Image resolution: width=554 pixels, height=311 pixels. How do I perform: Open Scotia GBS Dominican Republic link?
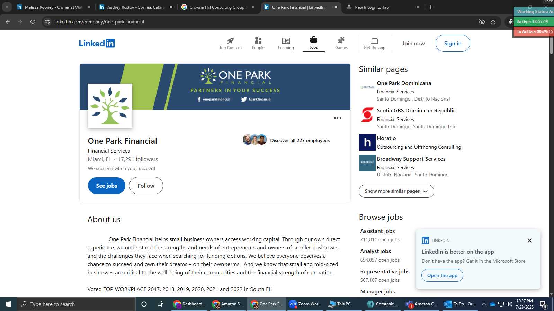pyautogui.click(x=416, y=111)
